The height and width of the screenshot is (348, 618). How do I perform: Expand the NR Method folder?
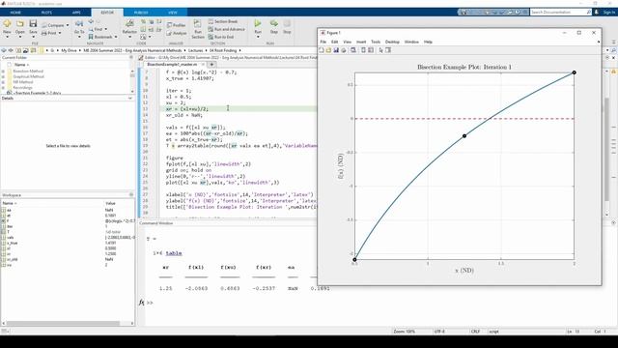point(4,82)
